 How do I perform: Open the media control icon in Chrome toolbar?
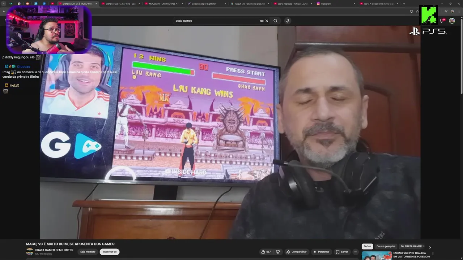coord(446,11)
